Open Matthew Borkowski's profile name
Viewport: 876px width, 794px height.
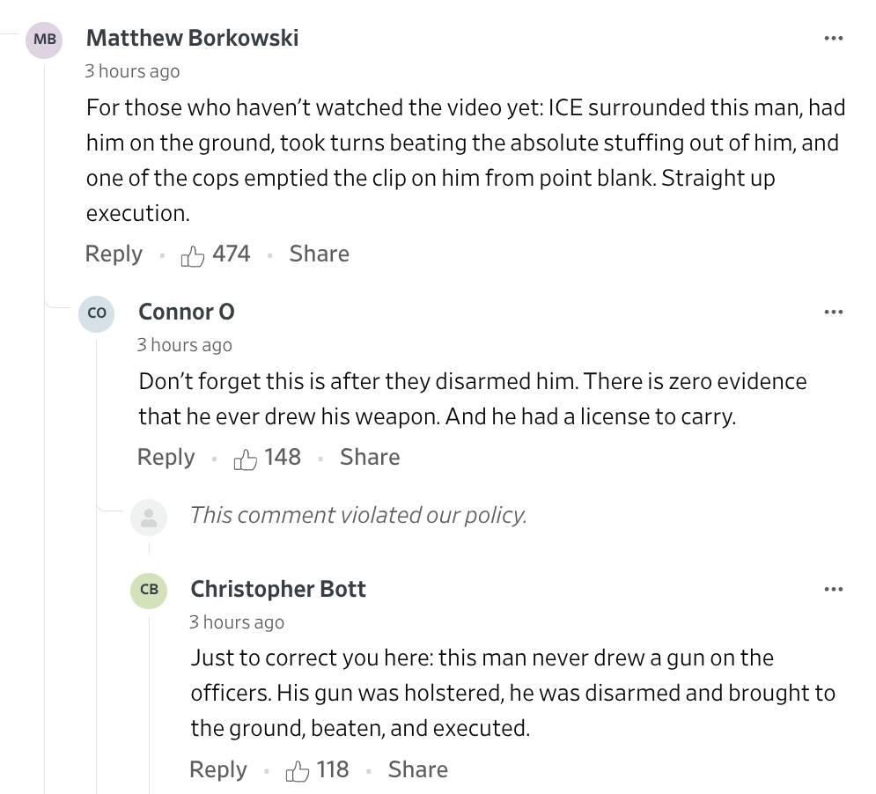point(192,39)
